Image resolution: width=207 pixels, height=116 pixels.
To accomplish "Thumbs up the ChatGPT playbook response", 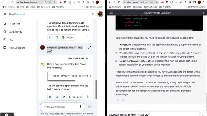I will pos(117,100).
